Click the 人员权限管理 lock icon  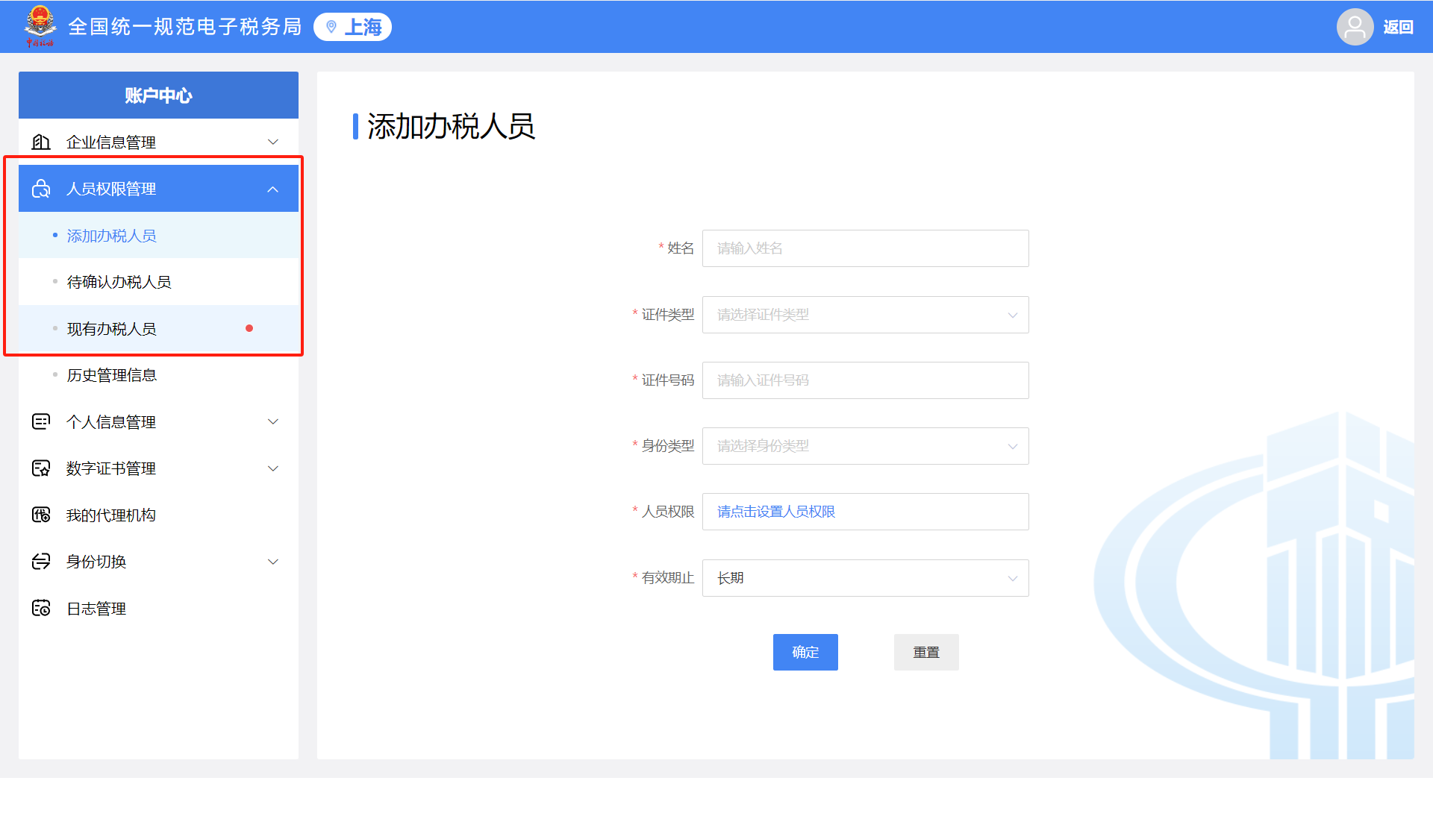coord(40,189)
